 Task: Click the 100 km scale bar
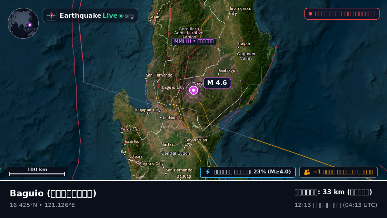coord(37,172)
